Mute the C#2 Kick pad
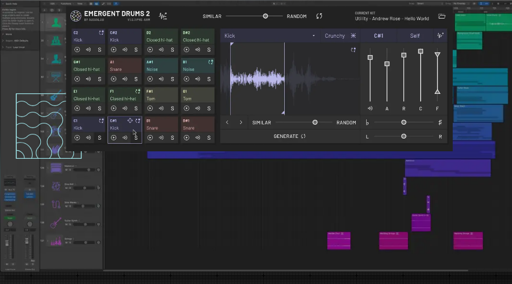 (x=125, y=50)
